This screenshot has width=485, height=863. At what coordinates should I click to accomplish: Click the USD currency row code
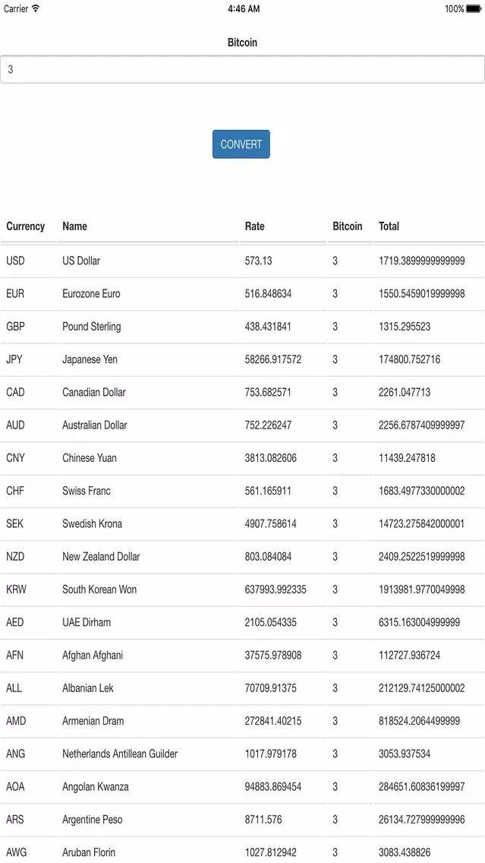click(x=15, y=261)
